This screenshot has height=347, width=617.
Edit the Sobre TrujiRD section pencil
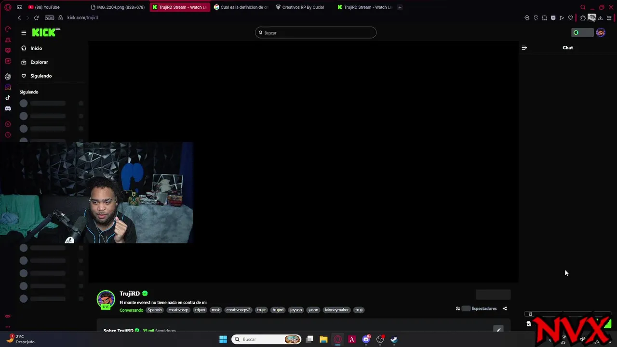coord(498,330)
